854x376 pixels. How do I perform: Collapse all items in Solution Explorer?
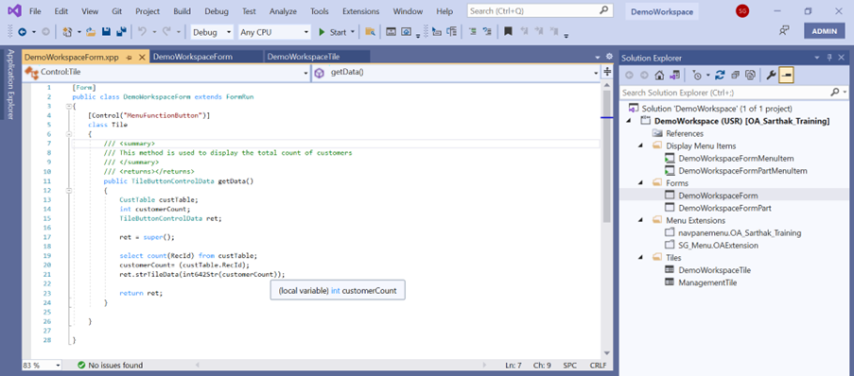tap(735, 75)
